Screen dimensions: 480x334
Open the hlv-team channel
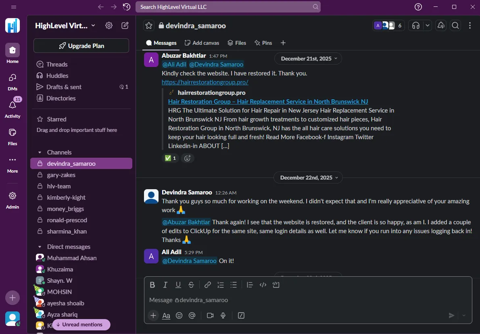coord(81,186)
